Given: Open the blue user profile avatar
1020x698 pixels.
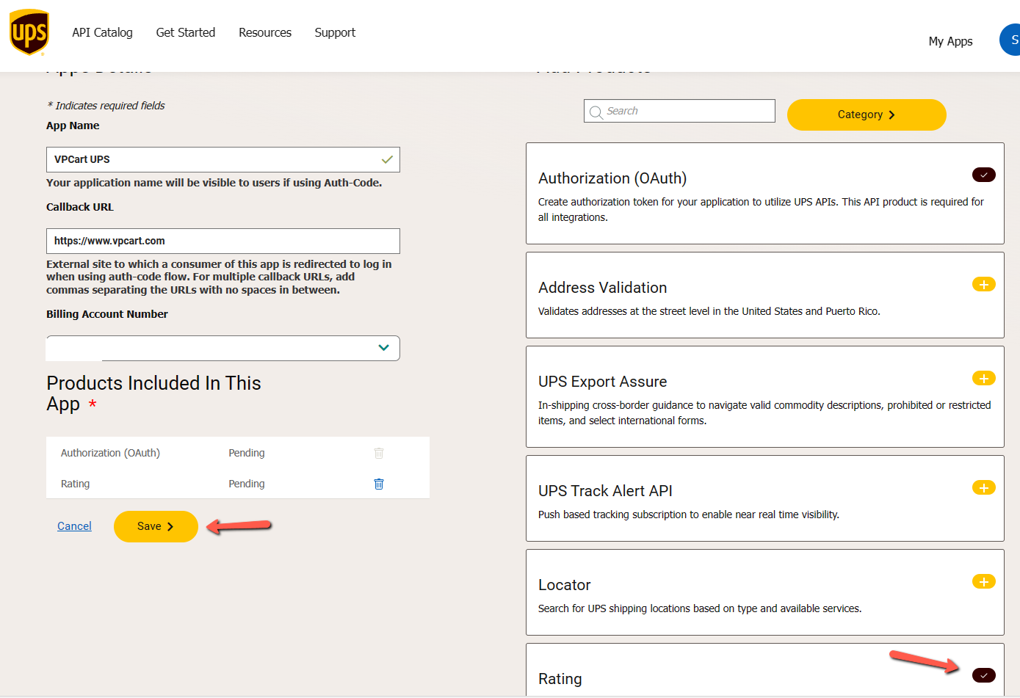Looking at the screenshot, I should pyautogui.click(x=1010, y=40).
